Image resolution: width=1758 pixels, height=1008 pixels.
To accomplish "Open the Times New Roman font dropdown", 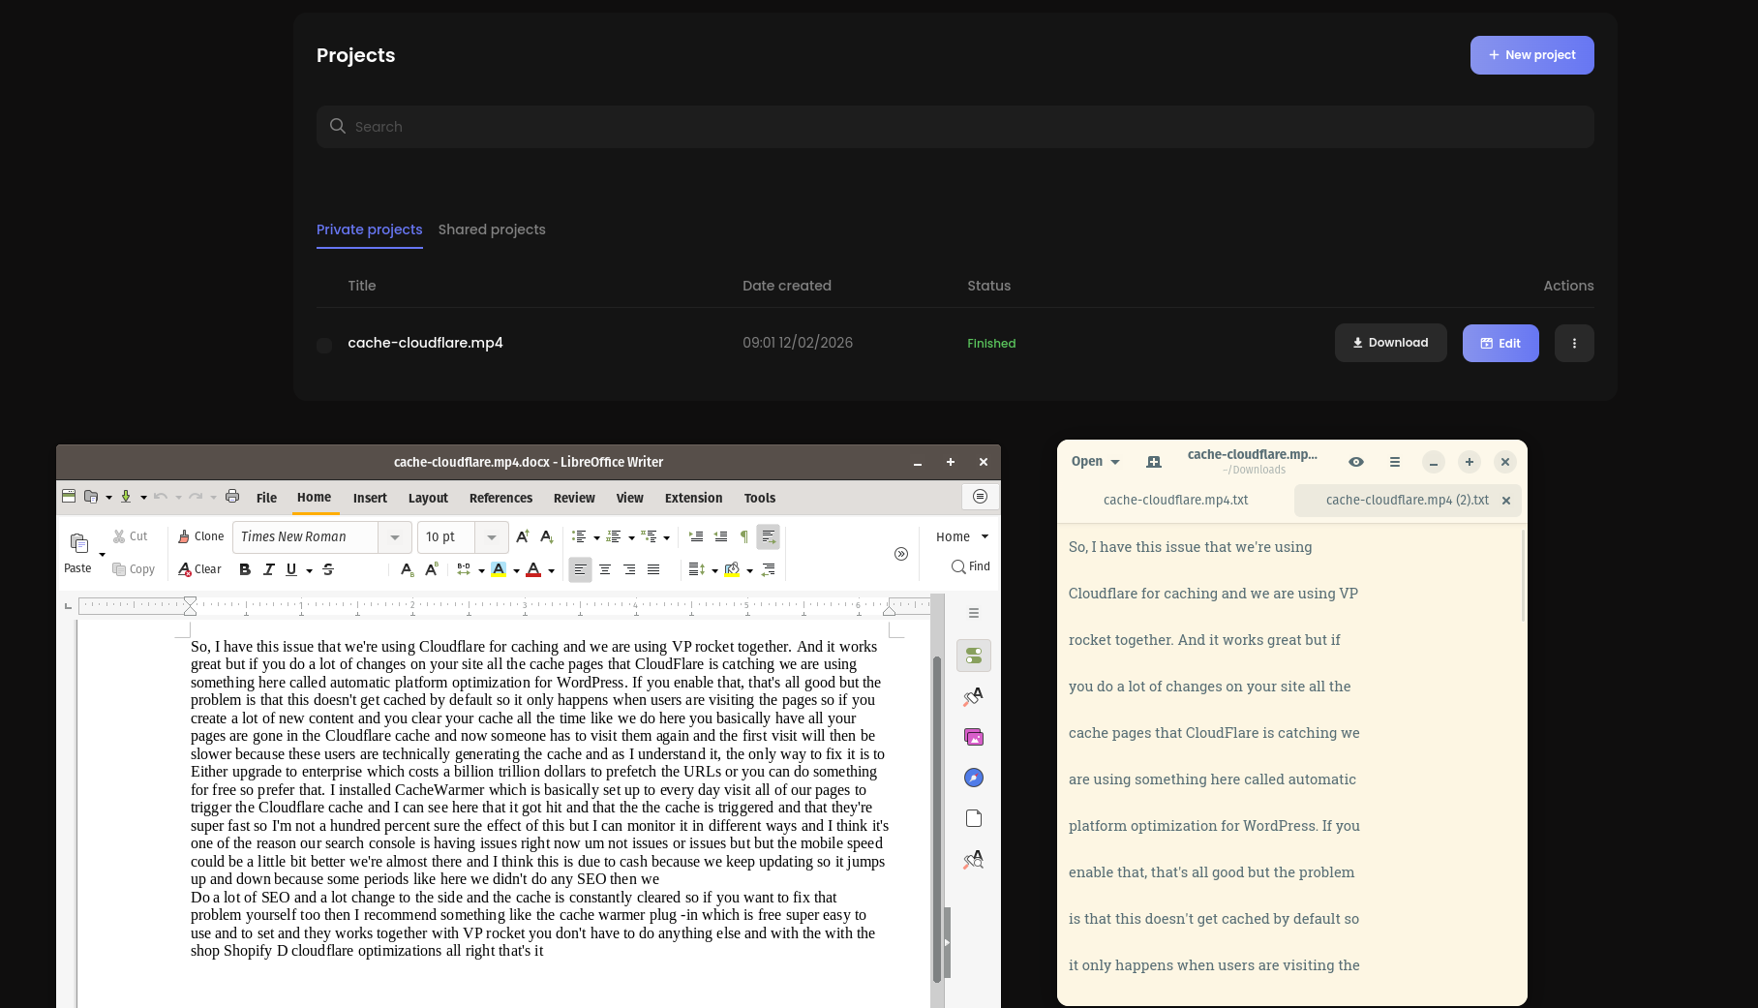I will 394,536.
